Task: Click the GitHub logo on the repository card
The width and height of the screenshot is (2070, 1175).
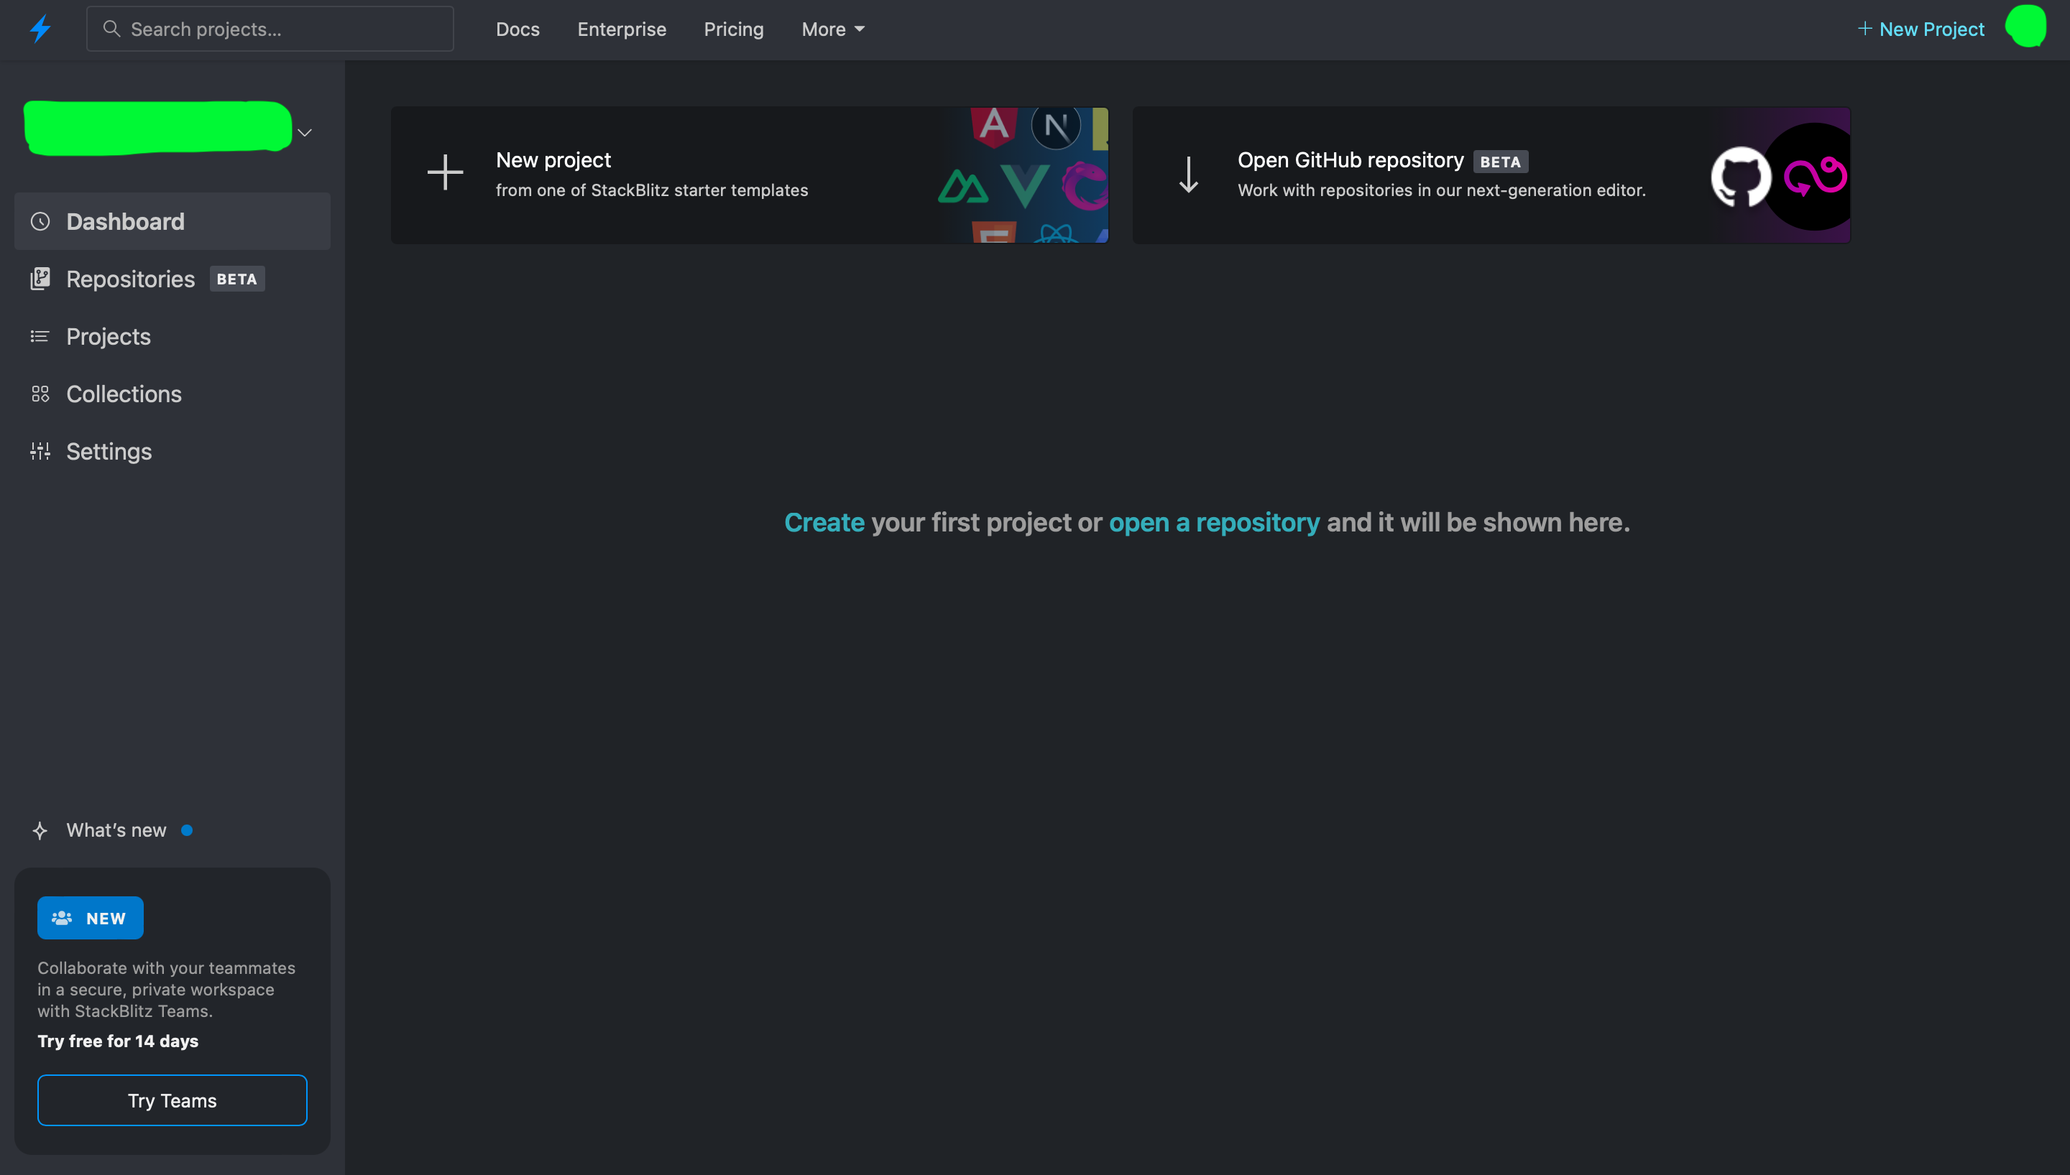Action: [x=1741, y=176]
